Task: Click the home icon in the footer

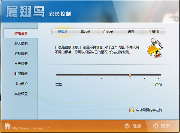Action: (x=7, y=126)
